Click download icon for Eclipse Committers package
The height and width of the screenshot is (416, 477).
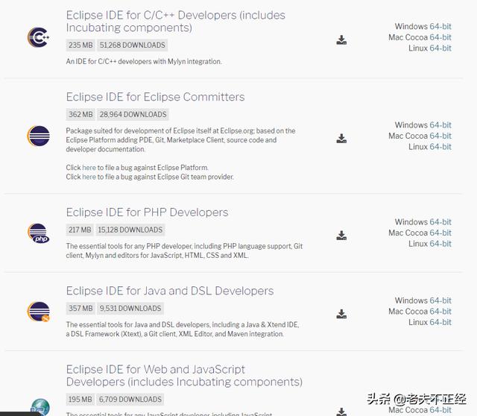[341, 139]
